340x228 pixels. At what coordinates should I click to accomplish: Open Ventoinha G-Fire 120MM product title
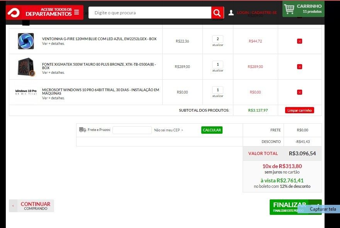(99, 39)
